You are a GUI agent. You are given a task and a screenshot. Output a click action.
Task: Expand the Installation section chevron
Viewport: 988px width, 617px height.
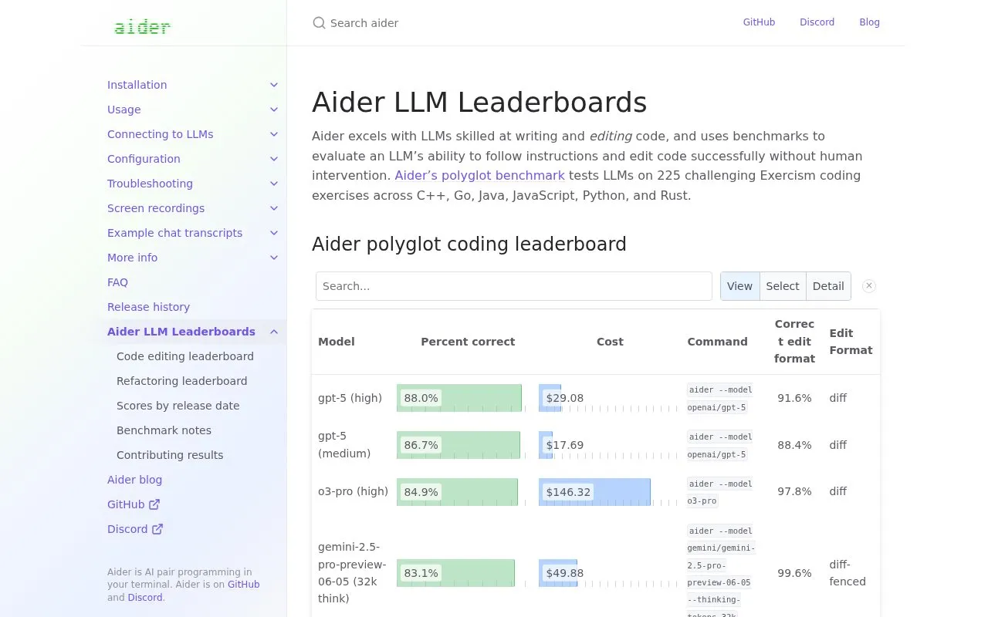pyautogui.click(x=274, y=85)
